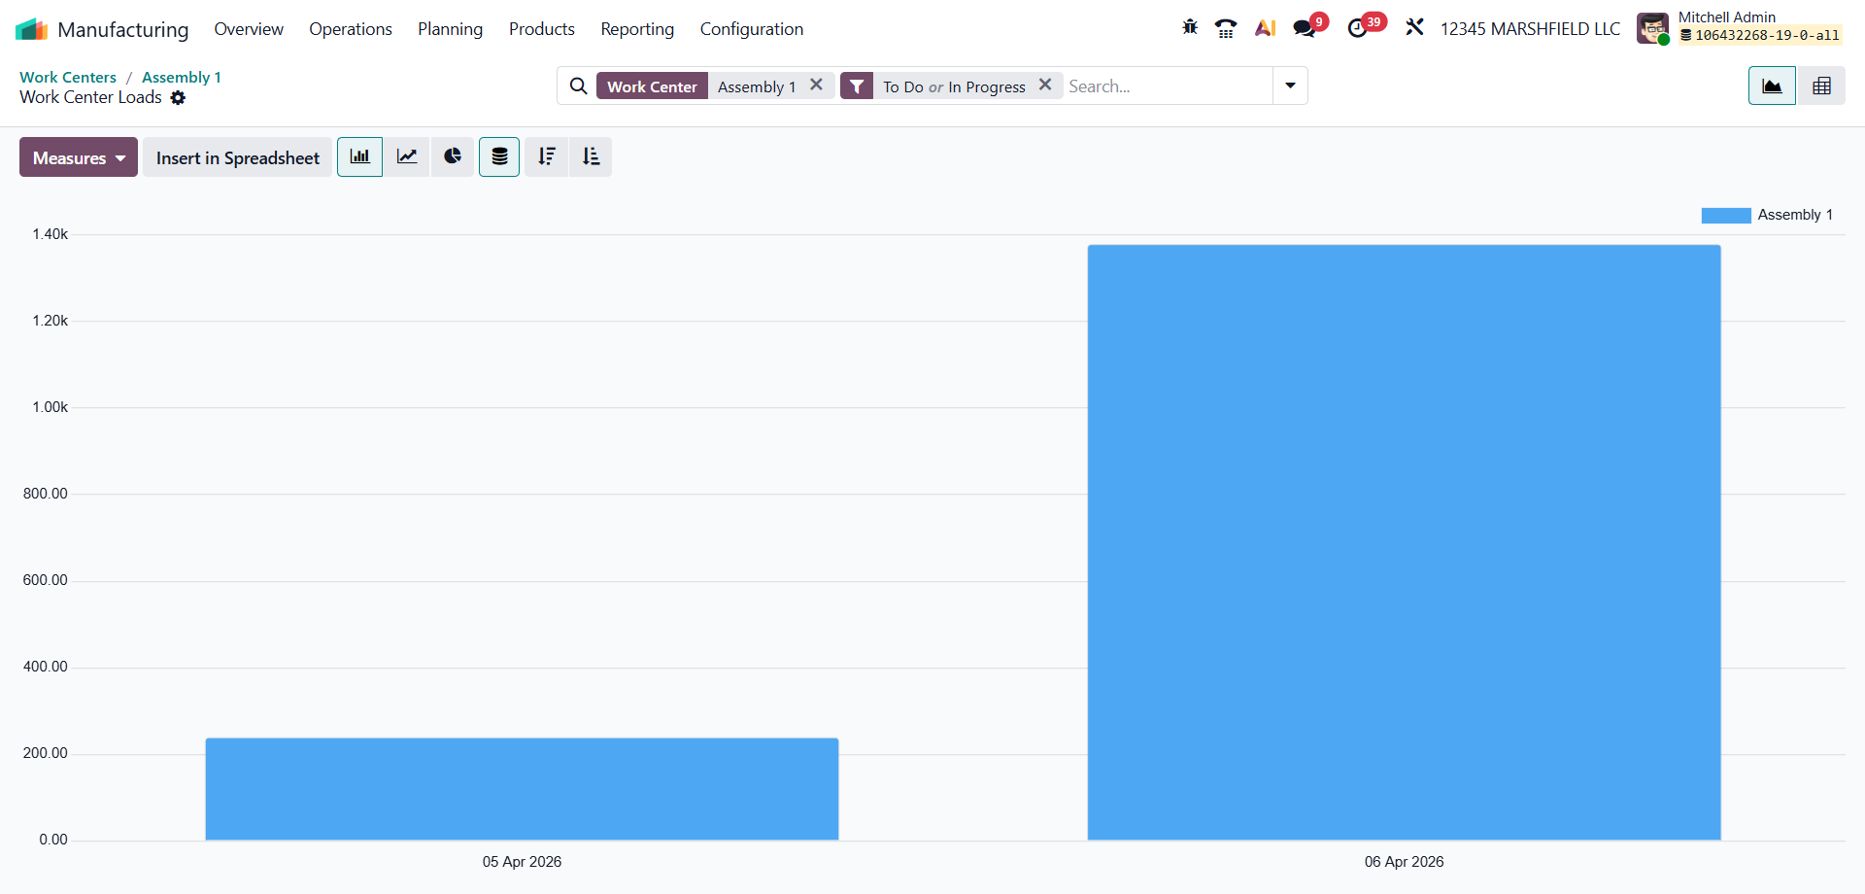Viewport: 1865px width, 894px height.
Task: Go to Work Centers breadcrumb link
Action: click(x=68, y=77)
